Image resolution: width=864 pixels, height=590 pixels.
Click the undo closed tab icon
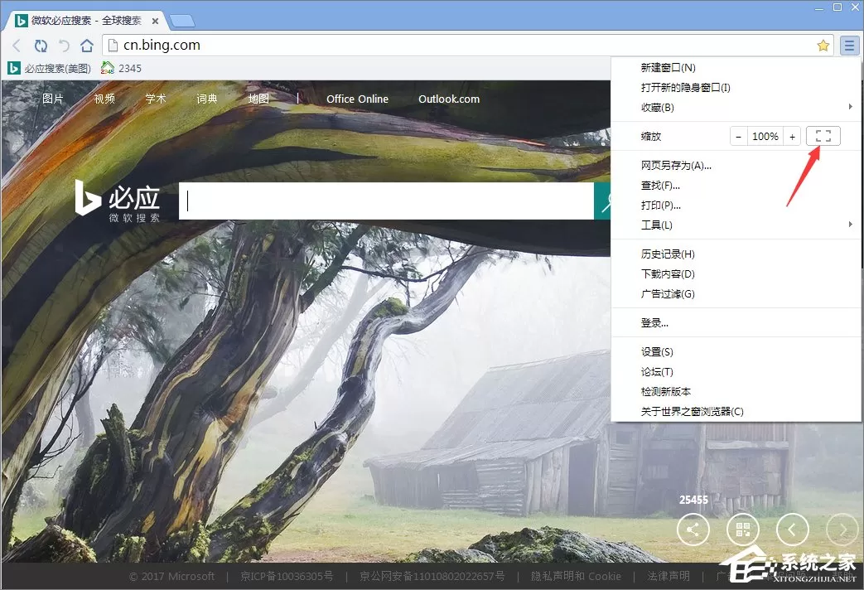tap(64, 46)
